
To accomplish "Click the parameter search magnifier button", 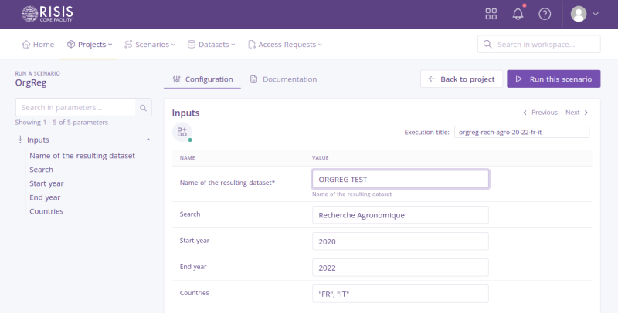I will point(143,107).
